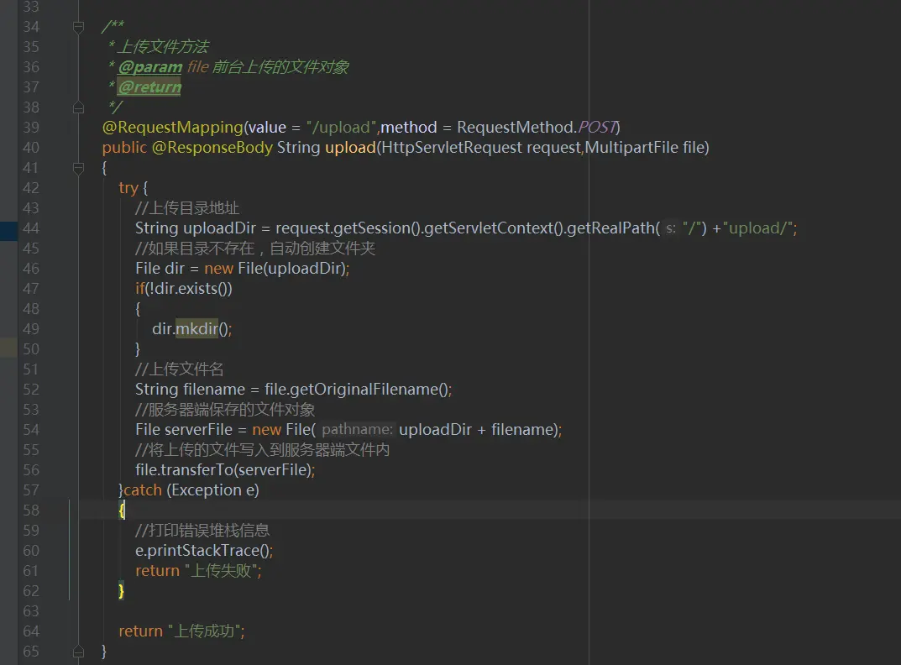Click the "upload/" string literal

tap(758, 228)
